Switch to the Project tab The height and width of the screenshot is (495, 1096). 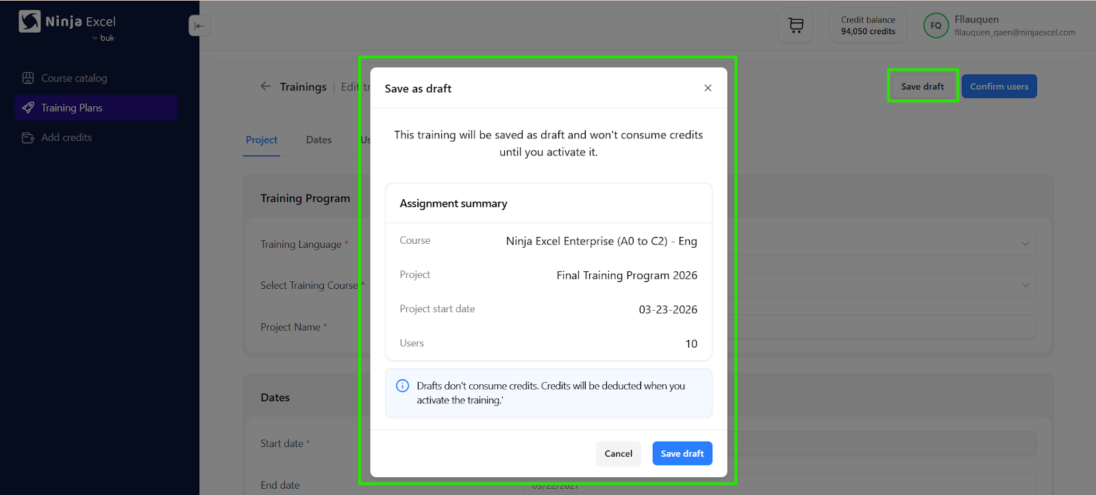tap(262, 140)
